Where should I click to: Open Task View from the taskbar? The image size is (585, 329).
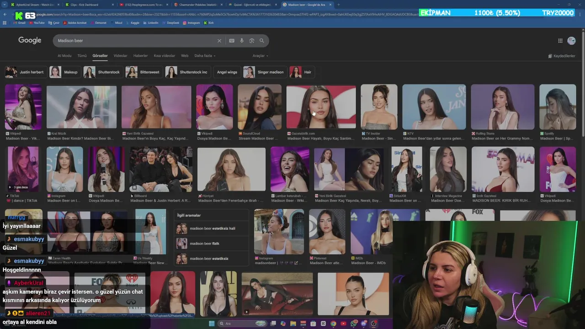tap(273, 324)
